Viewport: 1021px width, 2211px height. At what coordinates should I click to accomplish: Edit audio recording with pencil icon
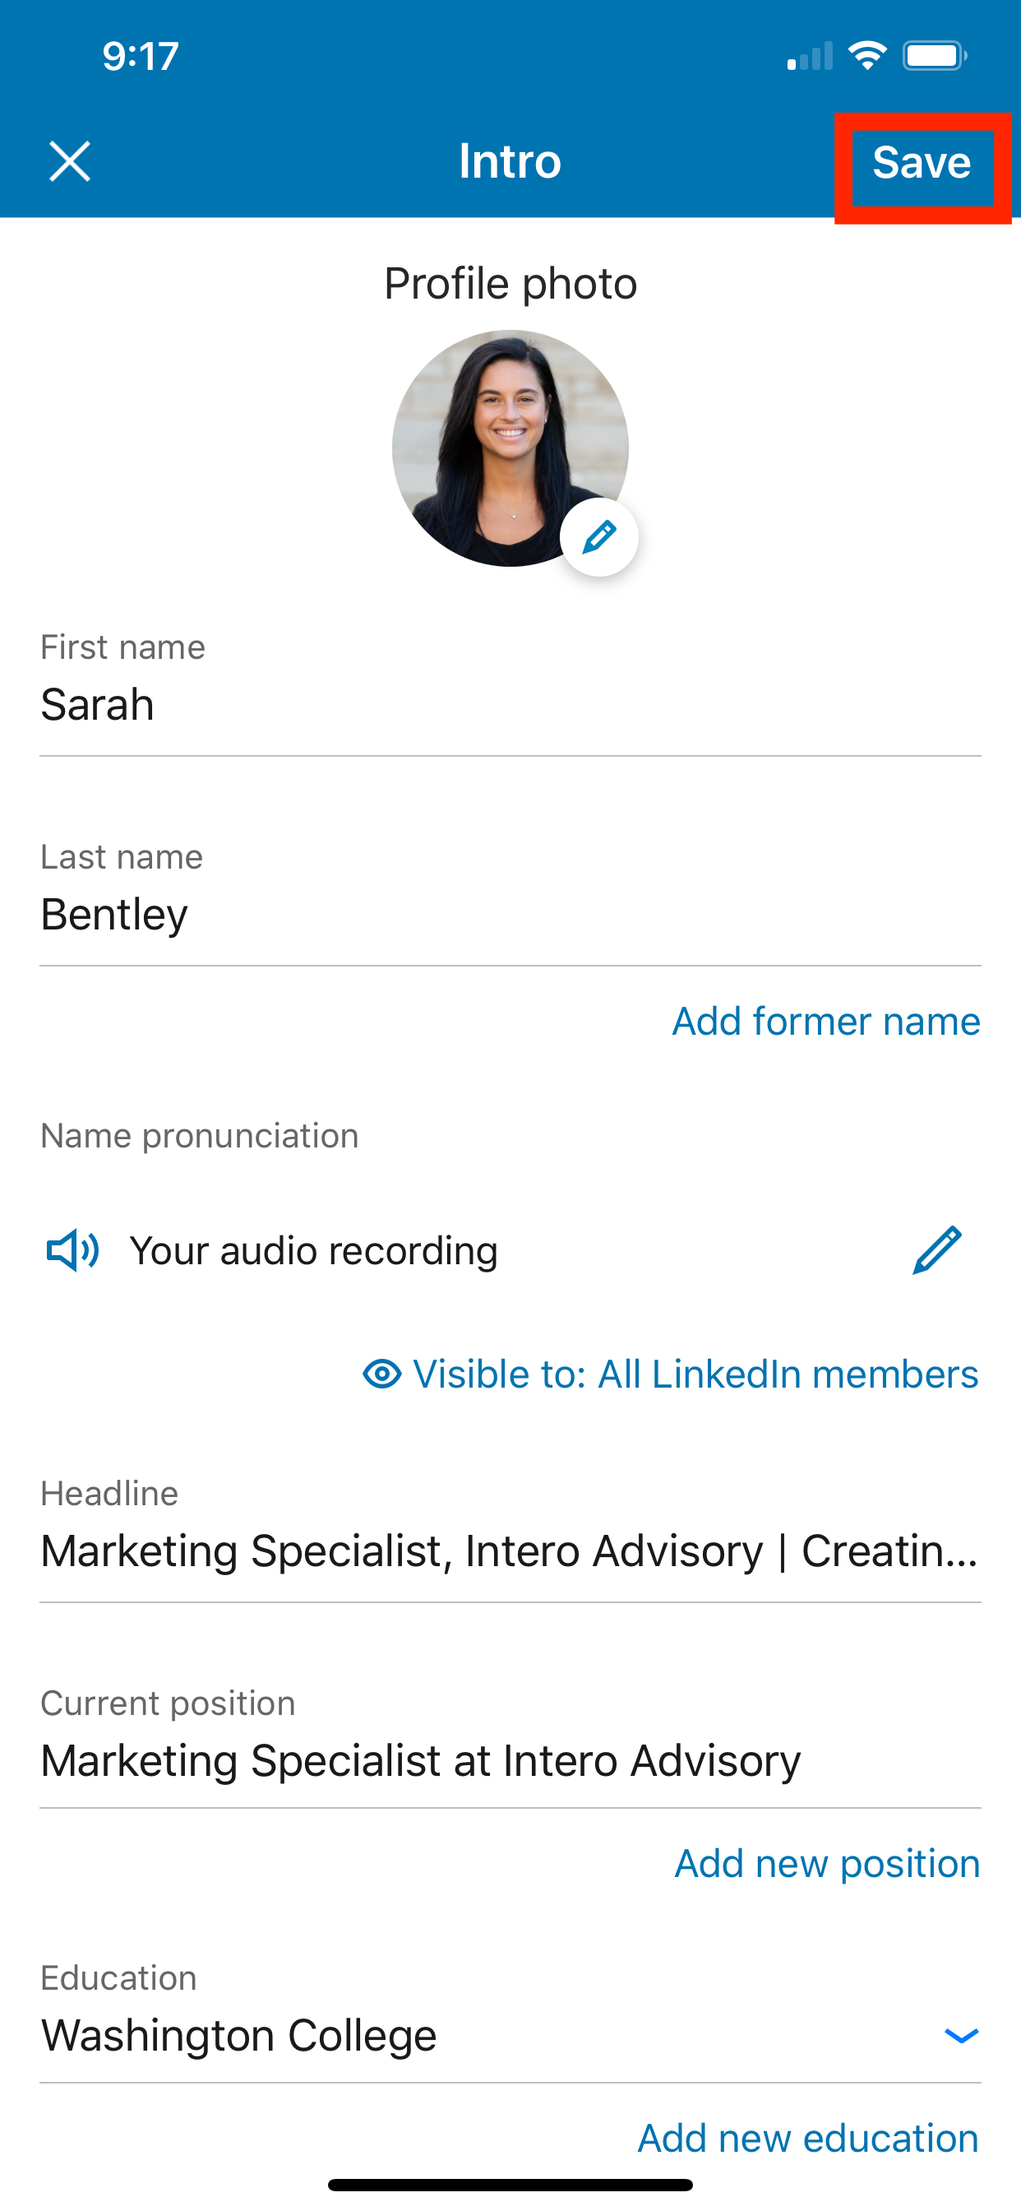click(x=937, y=1249)
